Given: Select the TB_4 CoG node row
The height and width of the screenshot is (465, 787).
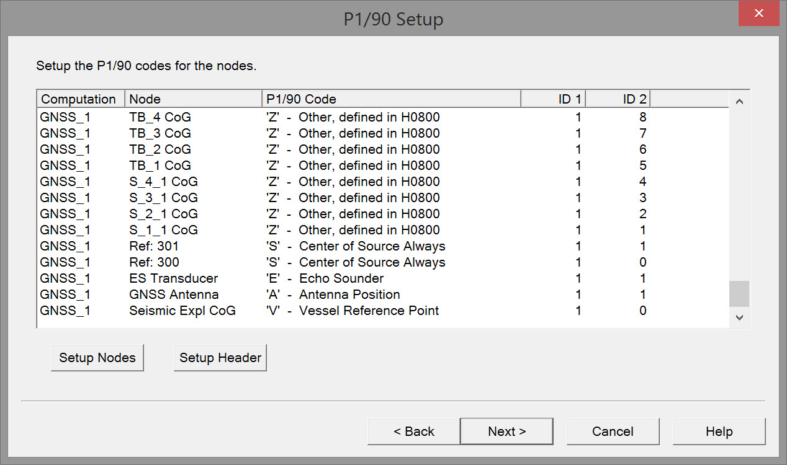Looking at the screenshot, I should tap(160, 117).
